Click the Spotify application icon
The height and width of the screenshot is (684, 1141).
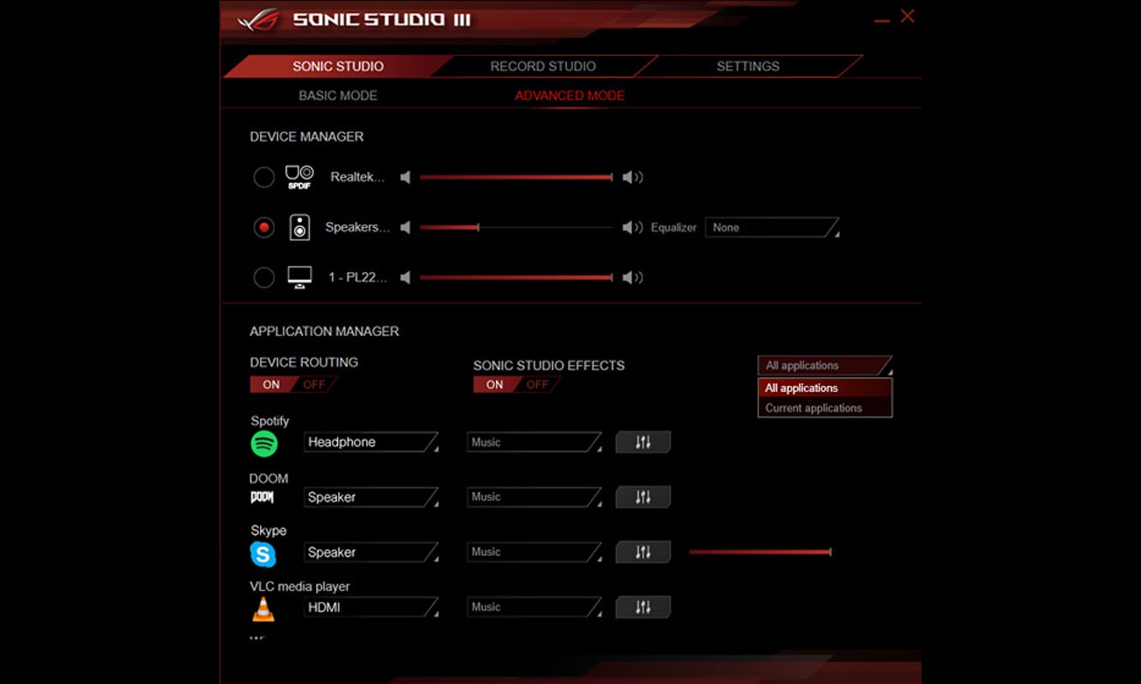[x=264, y=444]
